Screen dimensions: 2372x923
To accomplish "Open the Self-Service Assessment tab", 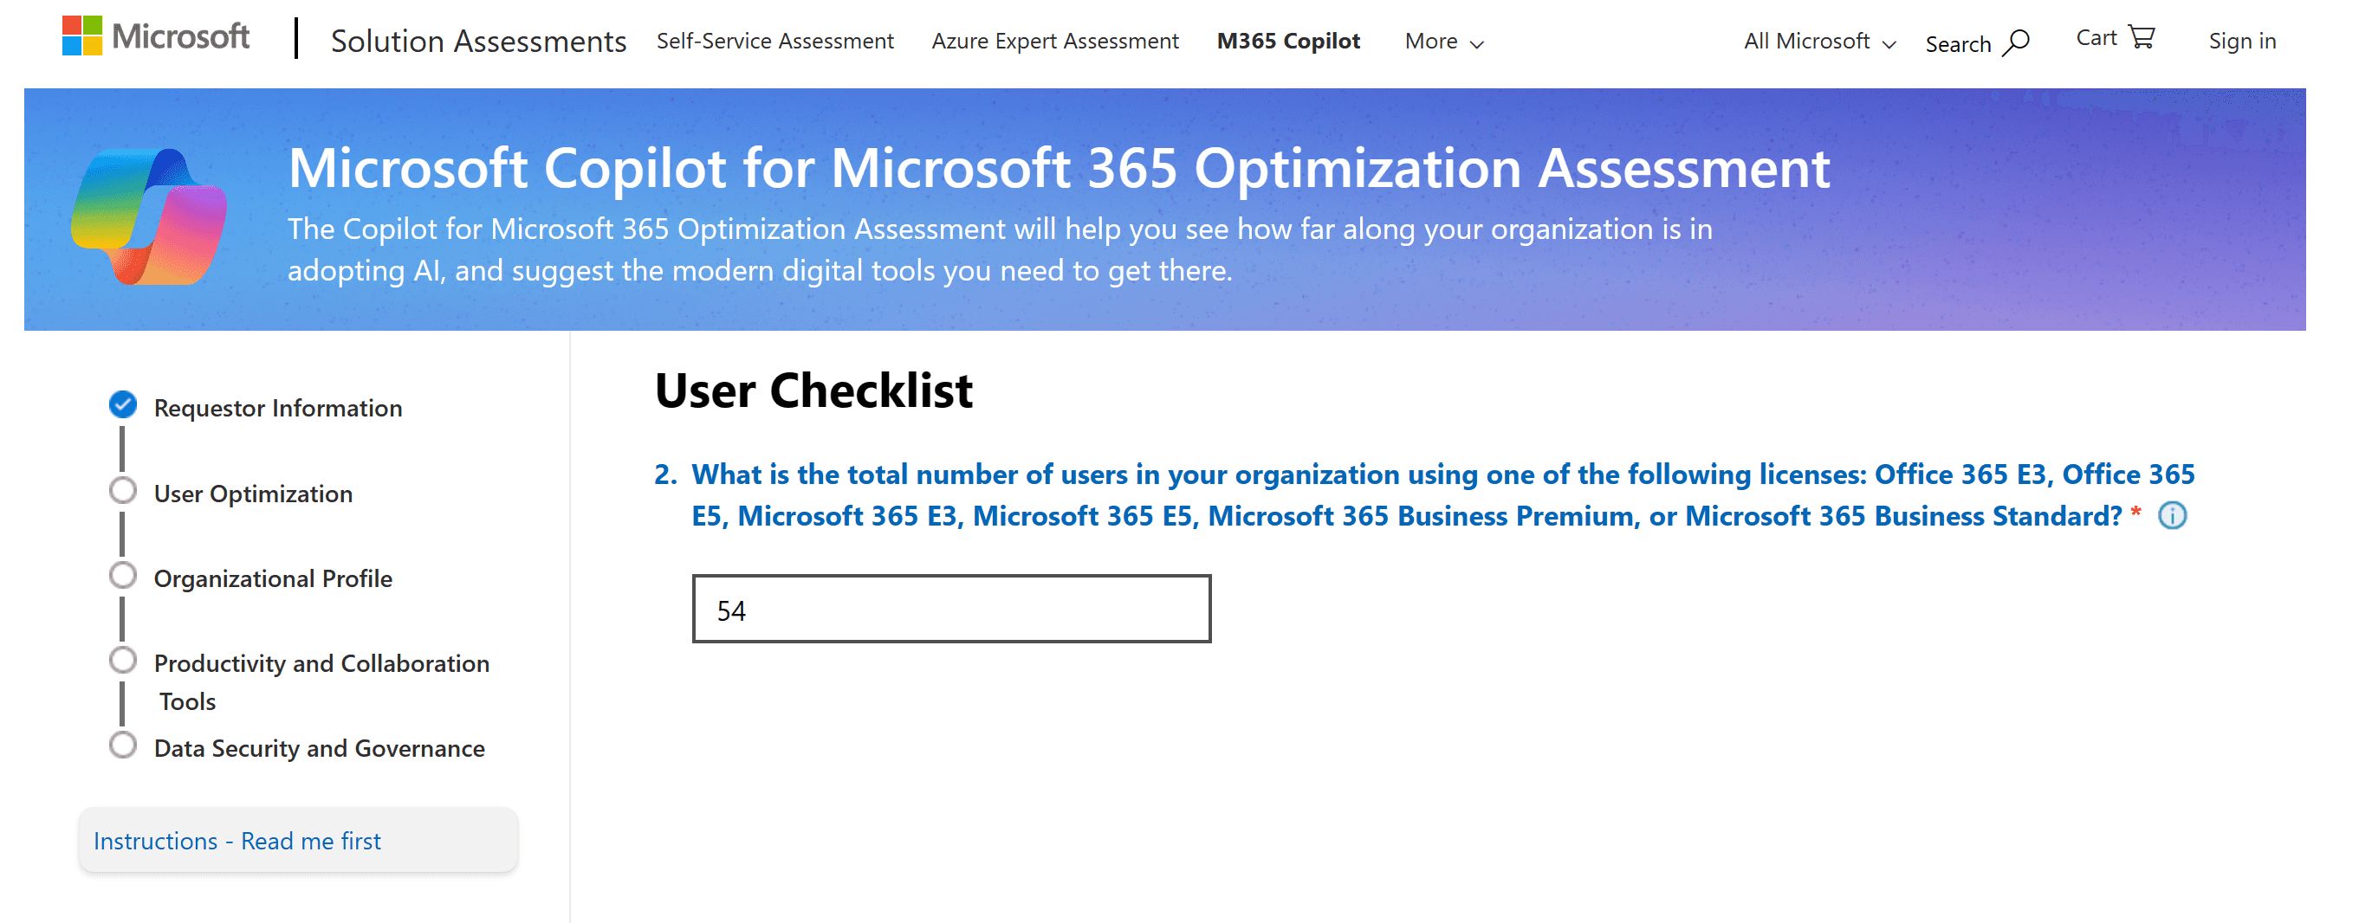I will [774, 42].
